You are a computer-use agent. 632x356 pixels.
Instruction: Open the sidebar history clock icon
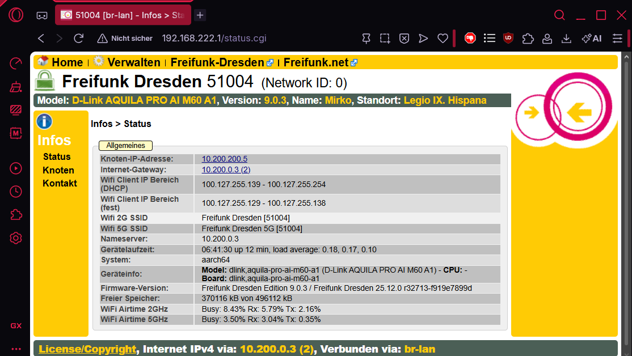[x=16, y=192]
